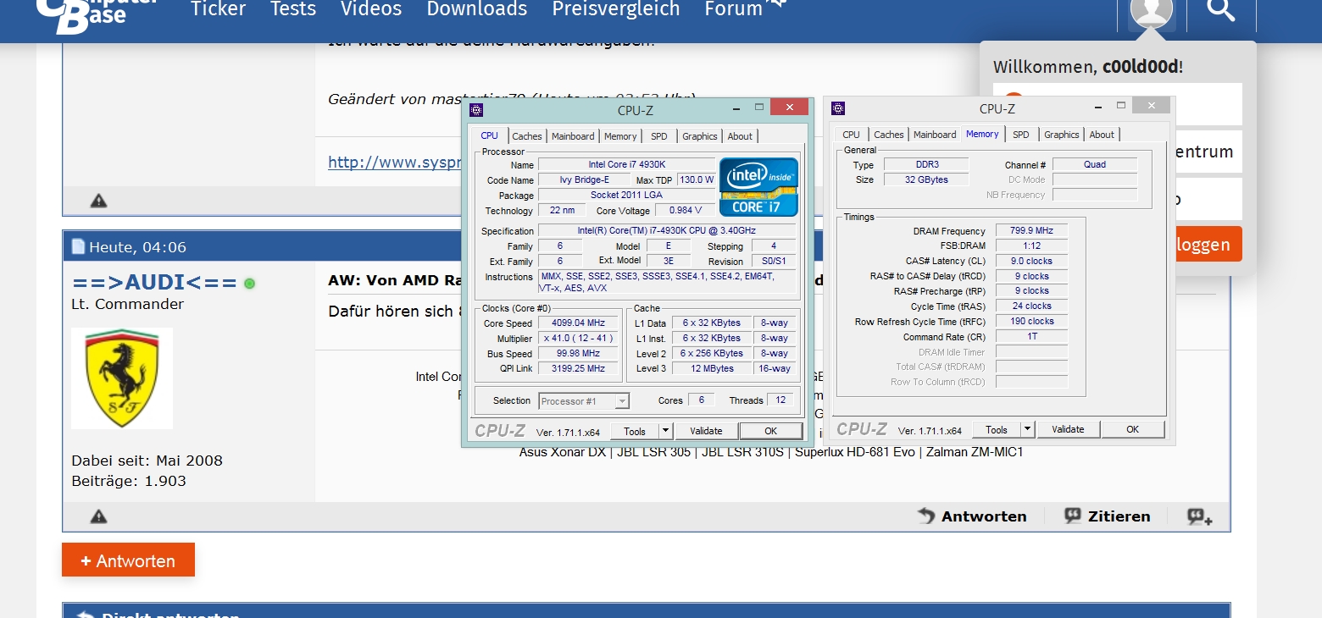
Task: Click the green online status dot
Action: (249, 284)
